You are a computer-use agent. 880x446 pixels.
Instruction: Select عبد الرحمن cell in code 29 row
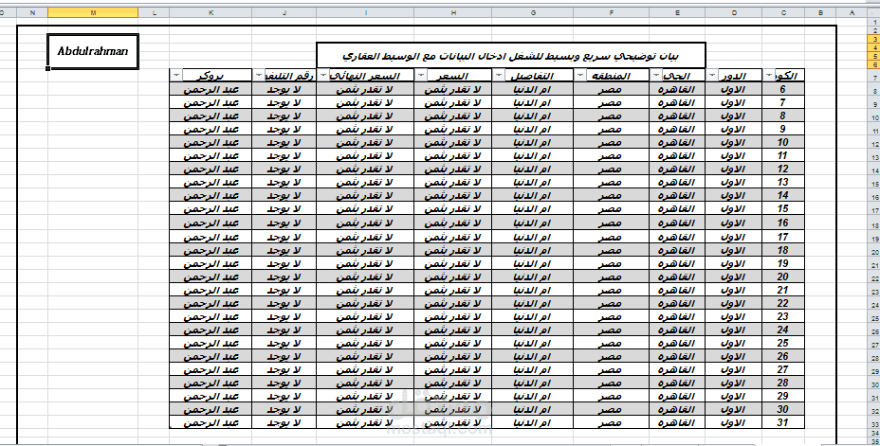point(211,396)
